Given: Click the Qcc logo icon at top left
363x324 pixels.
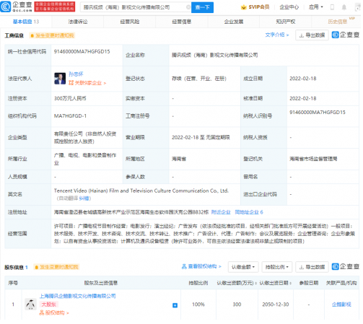Looking at the screenshot, I should 5,6.
